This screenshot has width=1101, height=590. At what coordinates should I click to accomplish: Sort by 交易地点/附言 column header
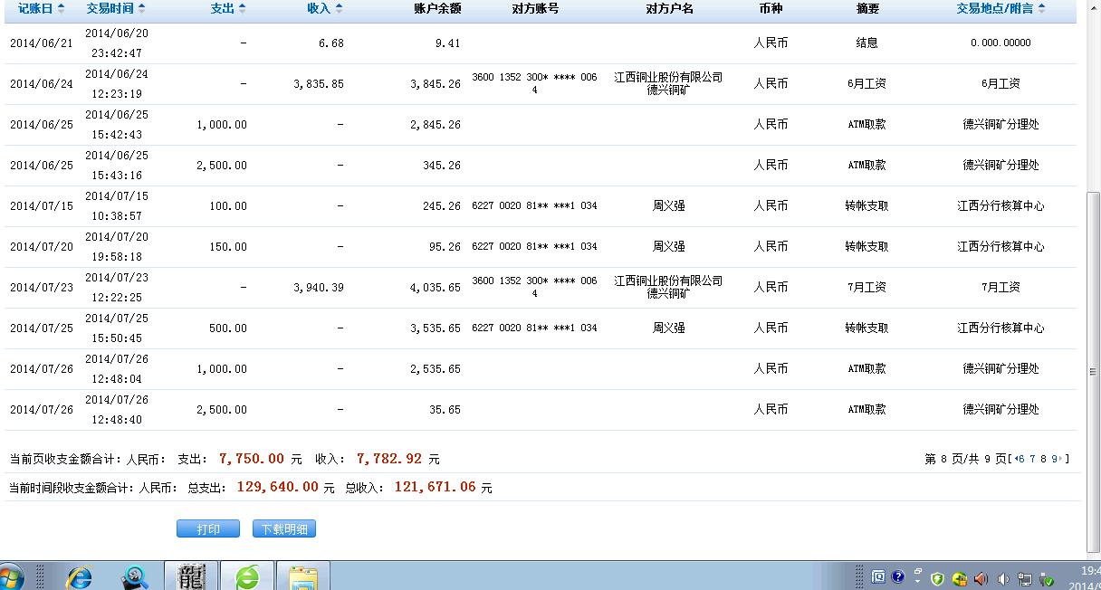tap(1000, 8)
